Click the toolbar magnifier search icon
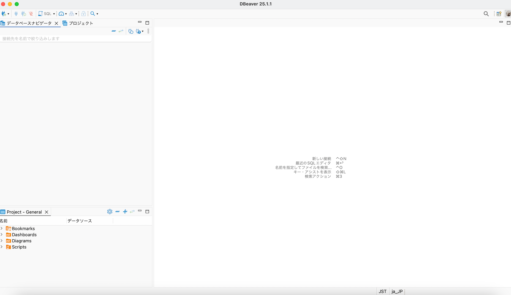 93,14
